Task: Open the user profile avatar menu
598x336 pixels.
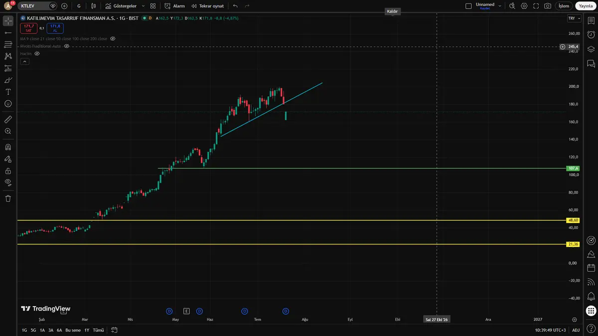Action: click(8, 6)
